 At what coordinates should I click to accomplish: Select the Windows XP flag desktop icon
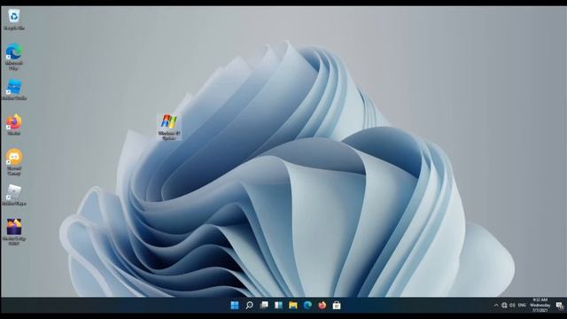pos(169,128)
